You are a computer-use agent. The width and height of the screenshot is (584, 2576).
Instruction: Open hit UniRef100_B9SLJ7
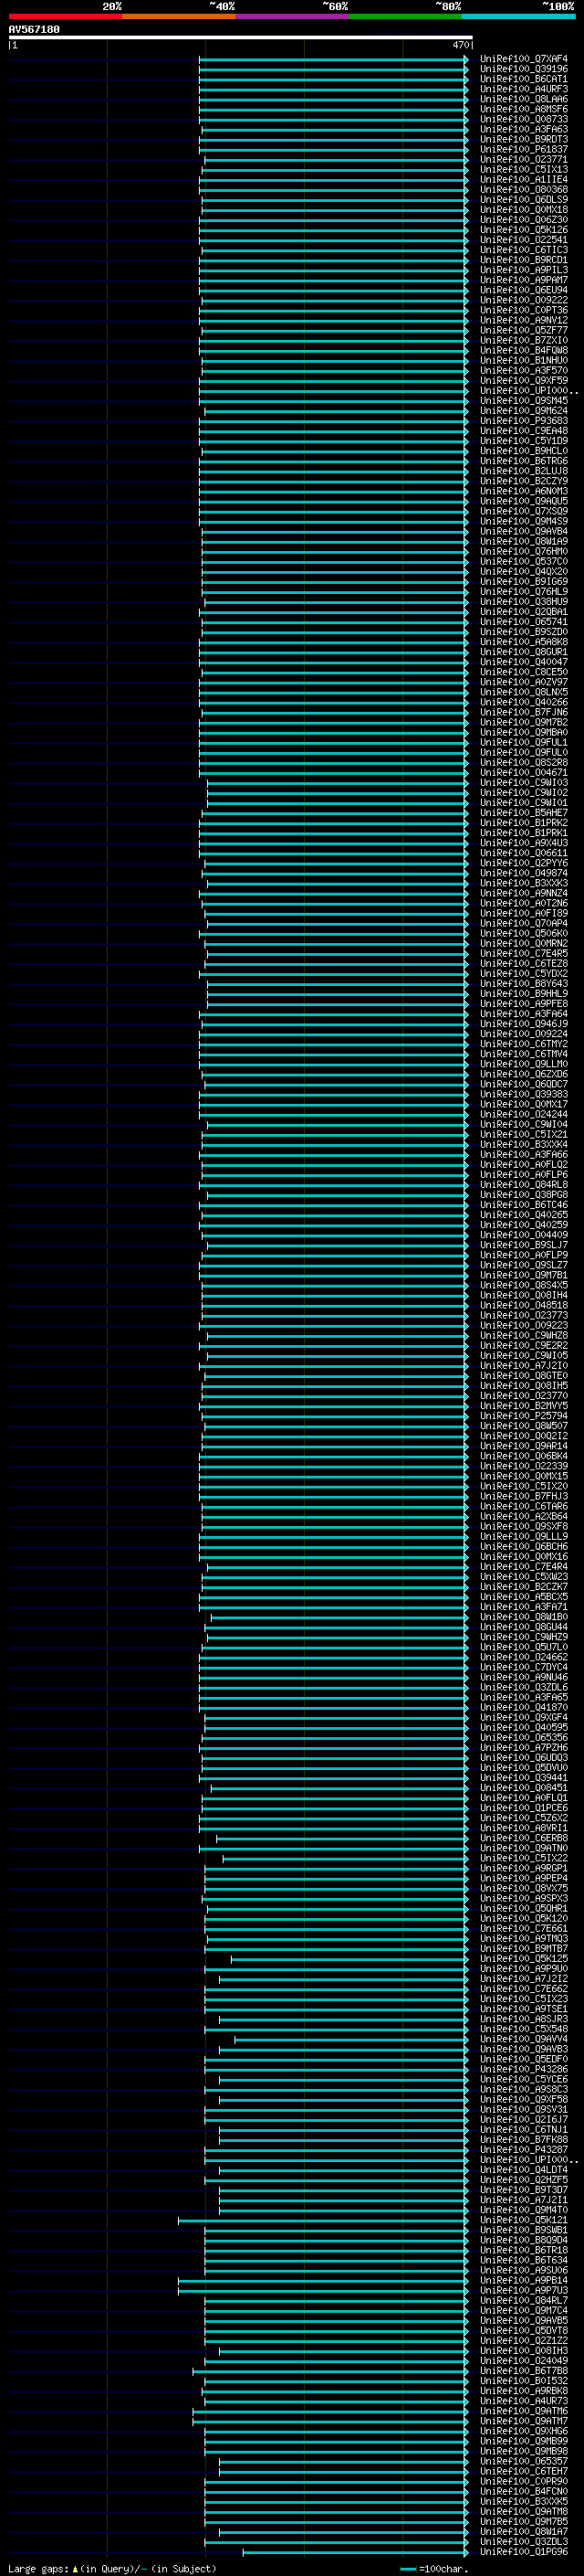click(x=524, y=1245)
